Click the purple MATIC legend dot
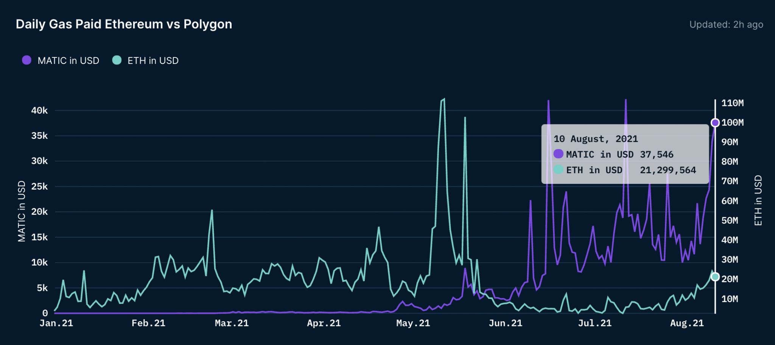 tap(26, 60)
